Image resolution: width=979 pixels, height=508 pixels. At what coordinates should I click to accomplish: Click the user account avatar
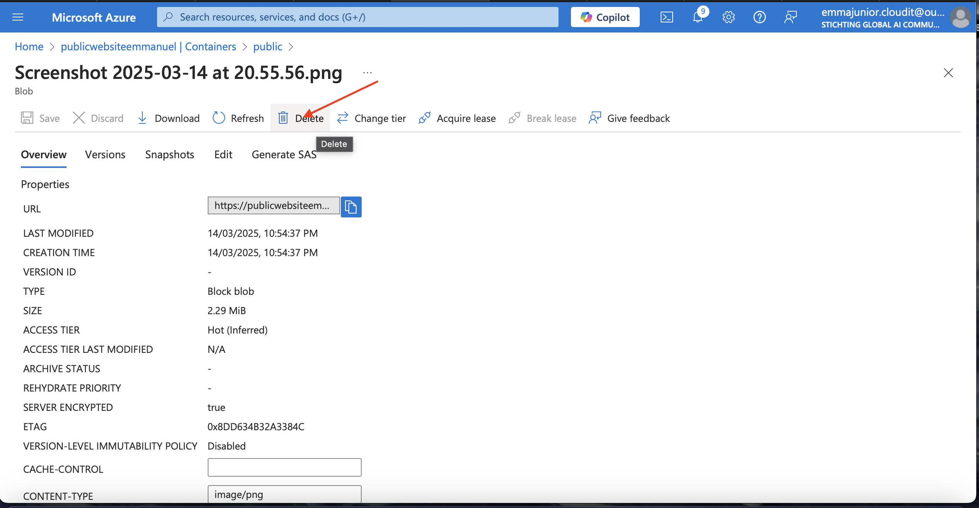click(x=960, y=17)
